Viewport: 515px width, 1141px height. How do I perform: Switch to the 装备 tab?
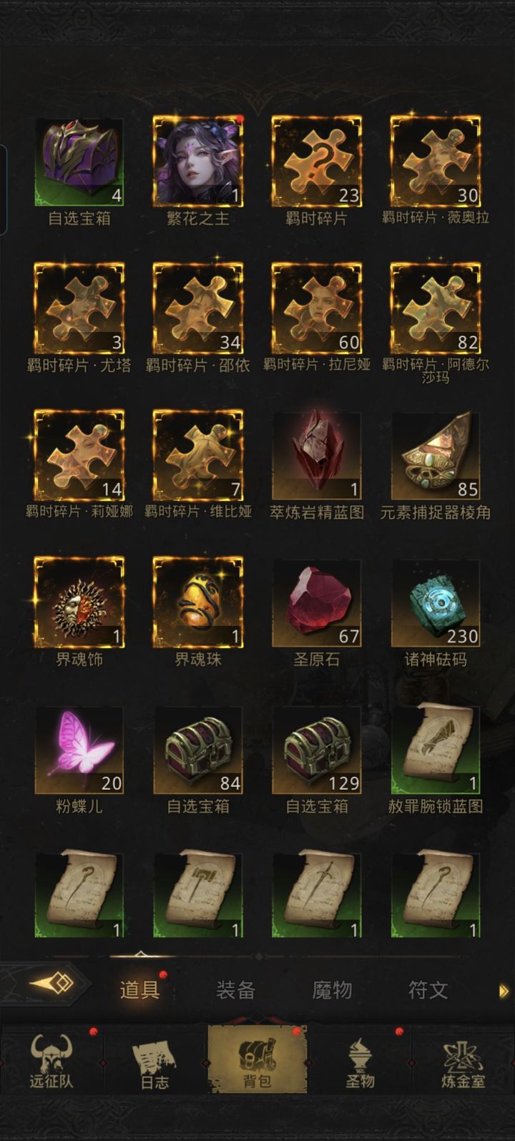click(x=235, y=990)
